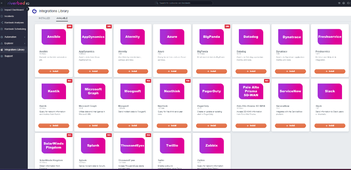Image resolution: width=351 pixels, height=170 pixels.
Task: Install Palo Alto Prisma SD-WAN integration
Action: (x=251, y=125)
